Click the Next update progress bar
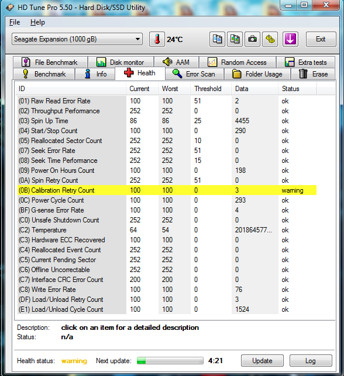The image size is (344, 376). tap(170, 361)
